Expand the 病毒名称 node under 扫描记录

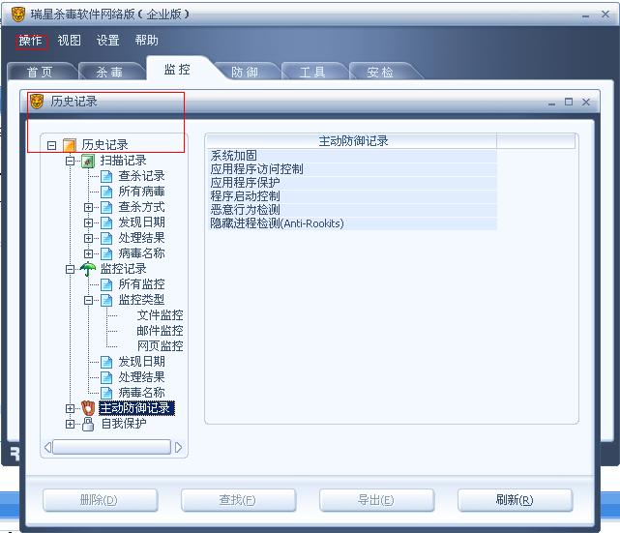(89, 253)
